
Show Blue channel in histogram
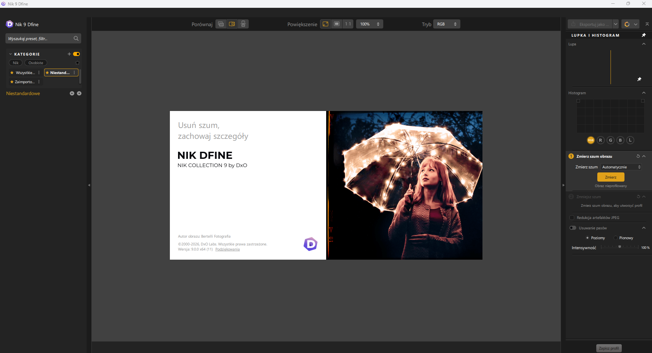pyautogui.click(x=620, y=140)
